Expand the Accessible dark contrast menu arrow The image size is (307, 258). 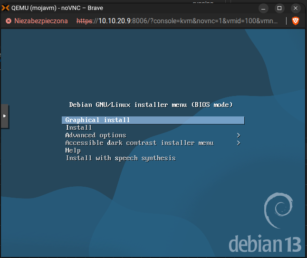(239, 143)
